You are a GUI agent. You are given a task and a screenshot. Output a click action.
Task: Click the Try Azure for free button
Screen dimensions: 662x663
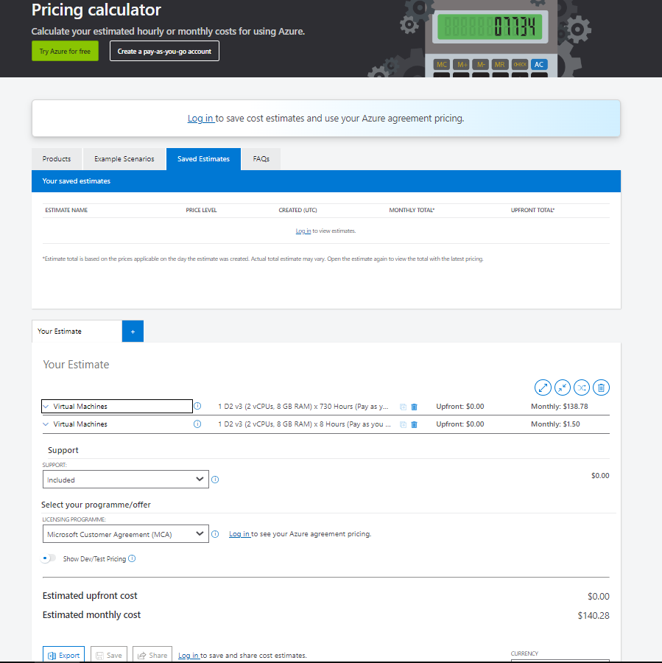(x=65, y=52)
